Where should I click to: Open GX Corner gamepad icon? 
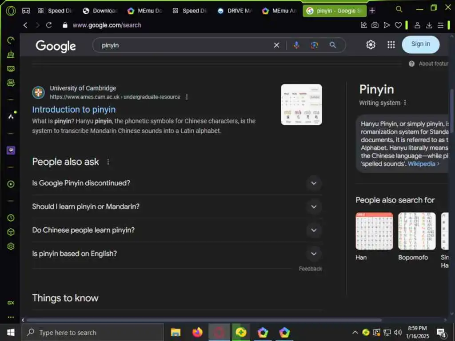[x=26, y=11]
